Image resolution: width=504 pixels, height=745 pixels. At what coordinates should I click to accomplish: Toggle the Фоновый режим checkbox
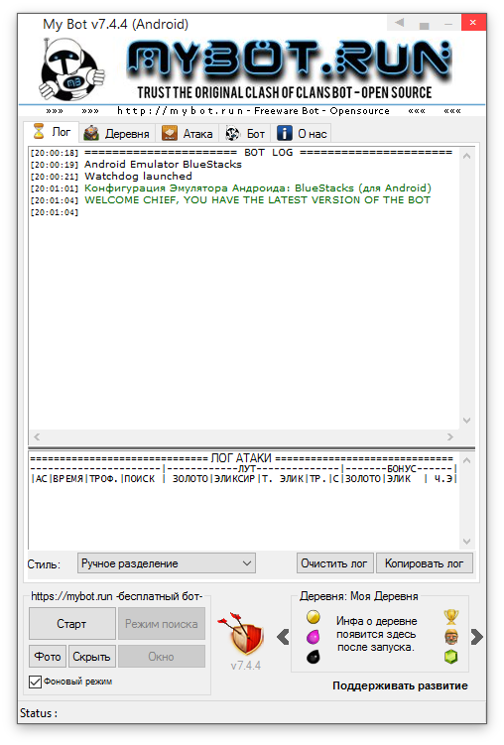35,682
